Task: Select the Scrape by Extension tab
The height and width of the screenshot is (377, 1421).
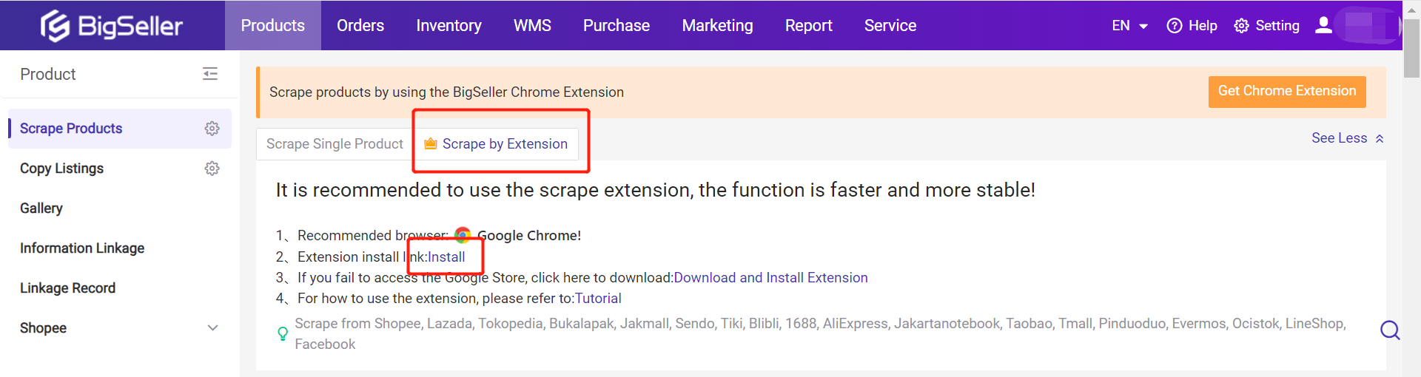Action: (504, 144)
